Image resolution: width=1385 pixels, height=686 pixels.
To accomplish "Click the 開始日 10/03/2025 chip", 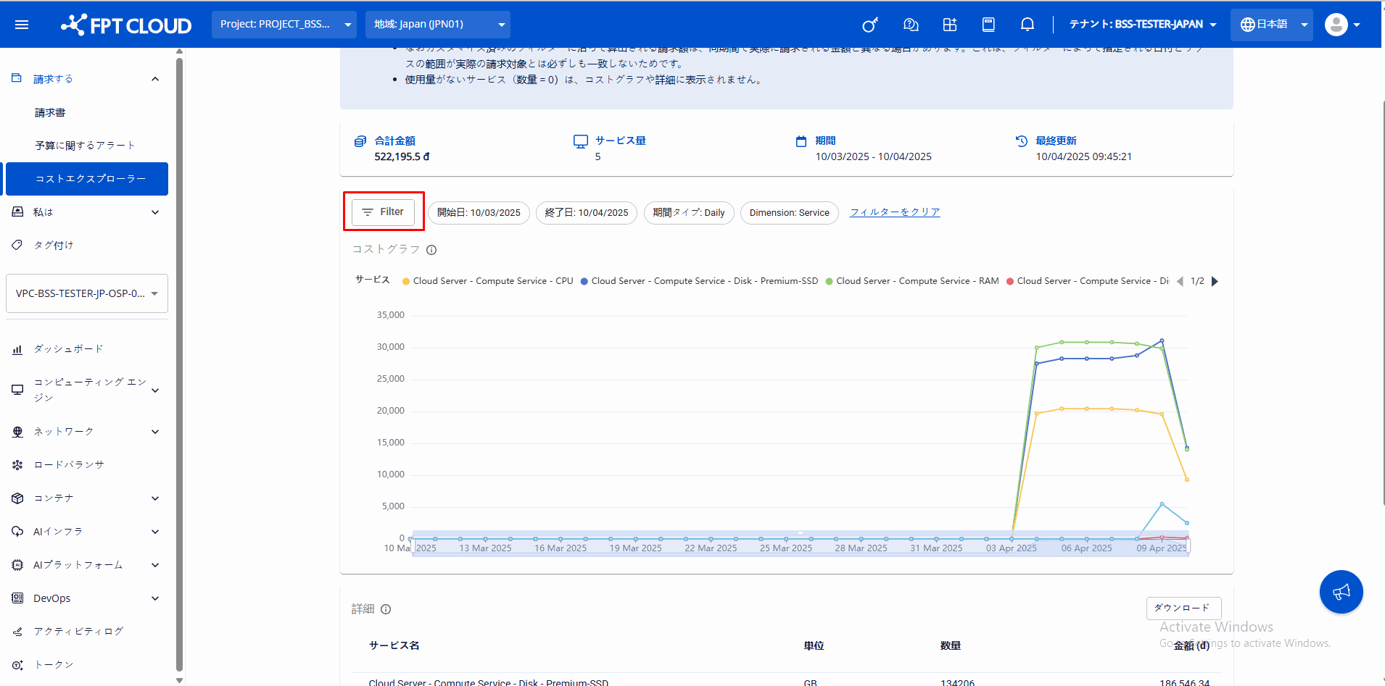I will tap(479, 213).
